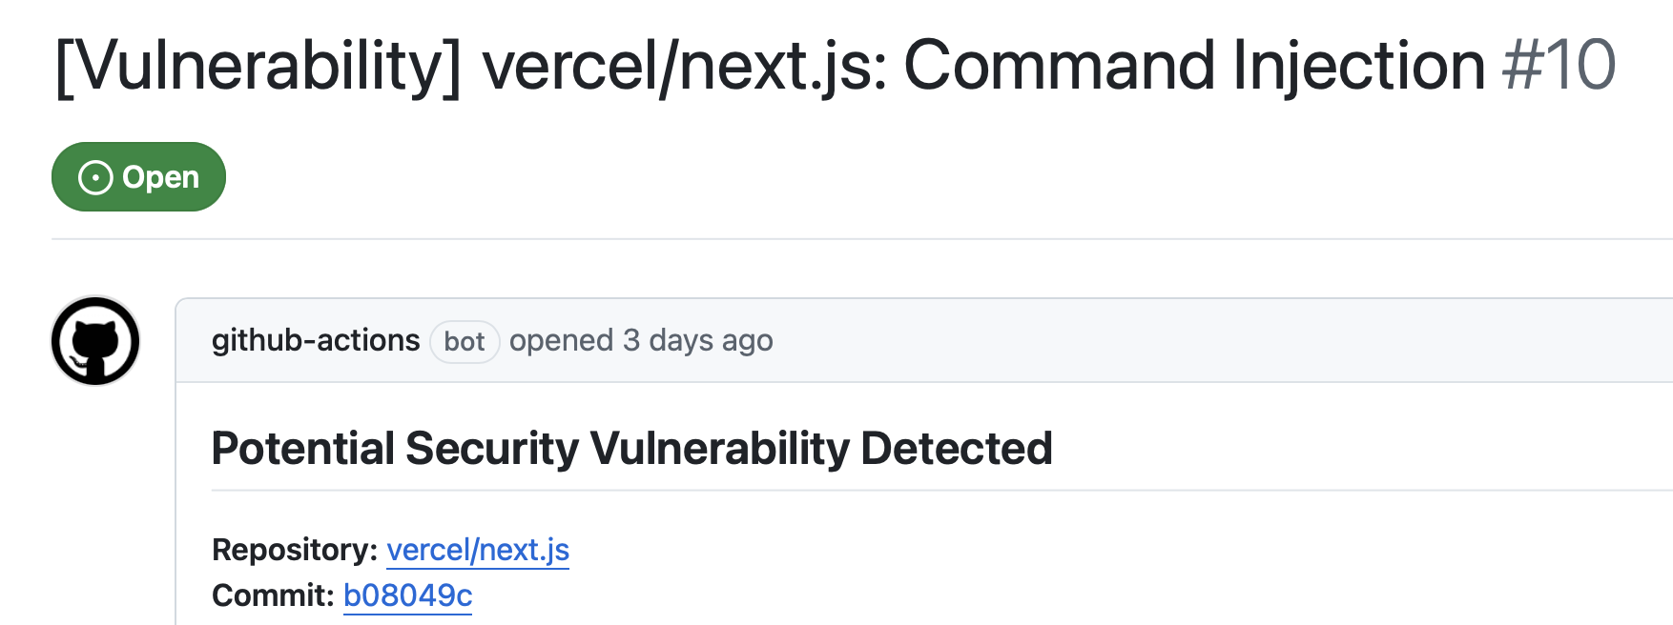
Task: Click "vercel/next.js:" text in the issue title
Action: click(x=685, y=67)
